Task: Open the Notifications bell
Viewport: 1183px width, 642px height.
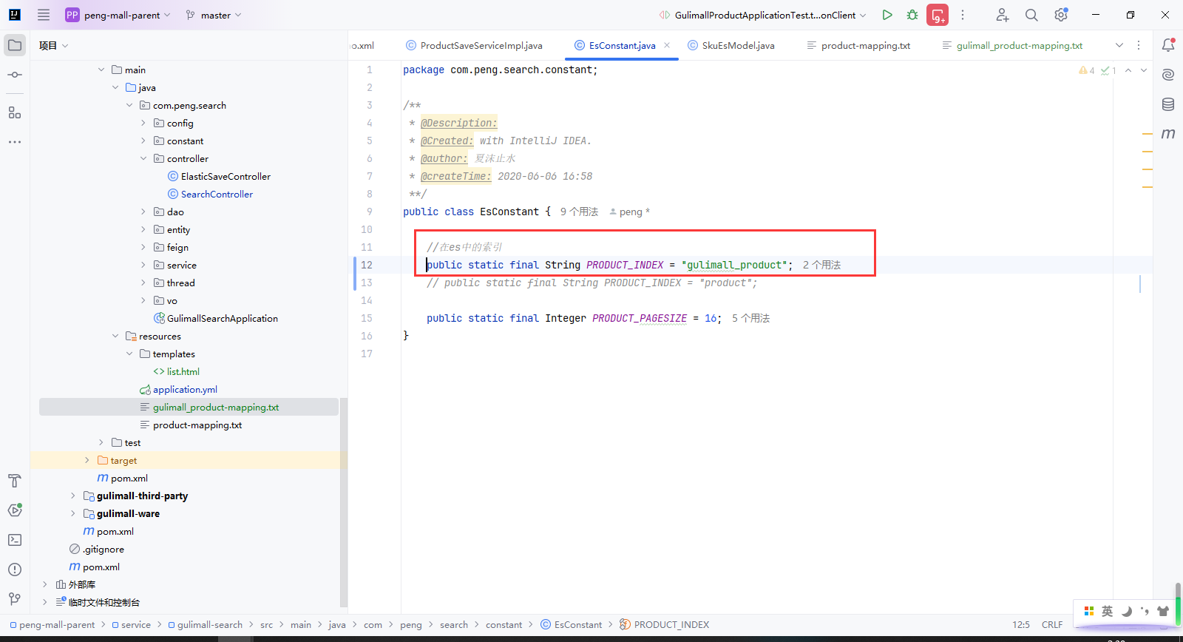Action: tap(1168, 45)
